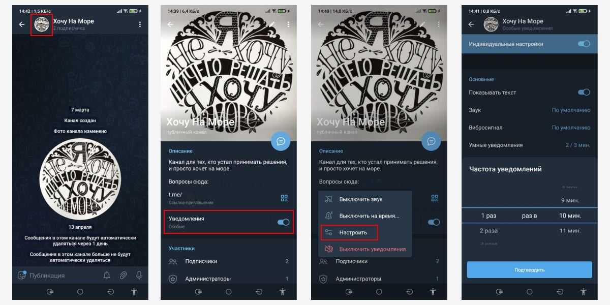This screenshot has width=610, height=305.
Task: Attach a file with the paperclip icon
Action: click(123, 275)
